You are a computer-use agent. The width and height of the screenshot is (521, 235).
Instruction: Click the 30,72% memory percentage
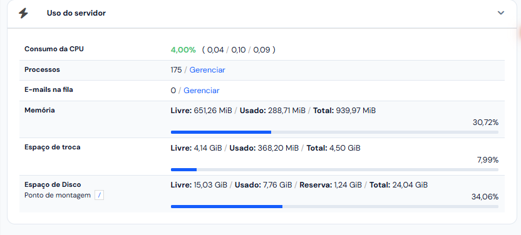[485, 122]
